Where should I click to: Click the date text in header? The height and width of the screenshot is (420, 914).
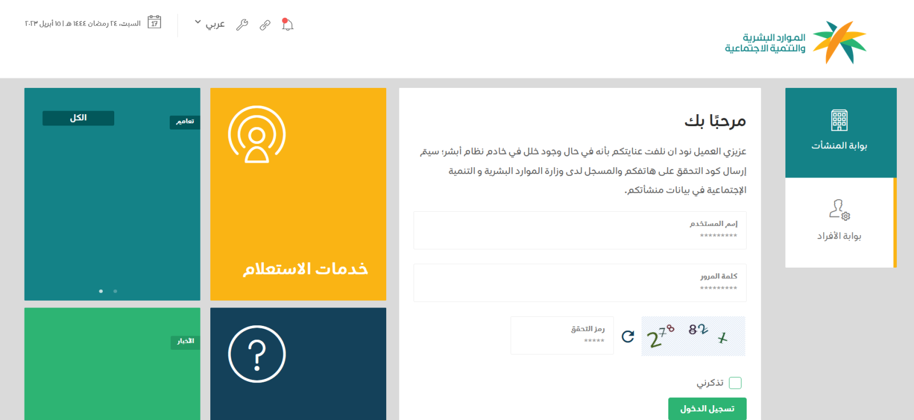tap(83, 23)
